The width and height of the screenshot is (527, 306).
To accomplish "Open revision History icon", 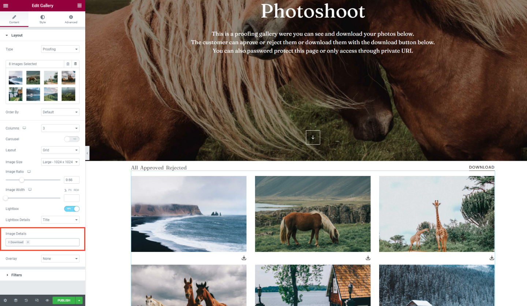I will 26,301.
